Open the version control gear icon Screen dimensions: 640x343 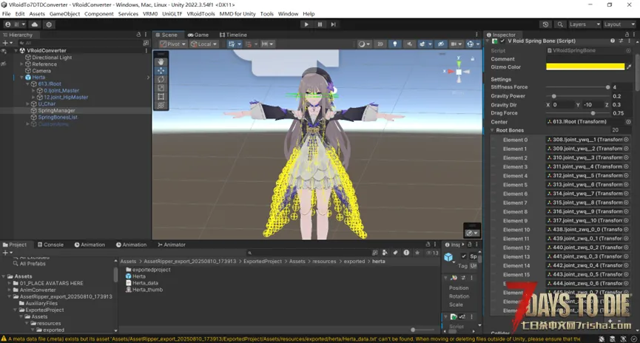(49, 24)
